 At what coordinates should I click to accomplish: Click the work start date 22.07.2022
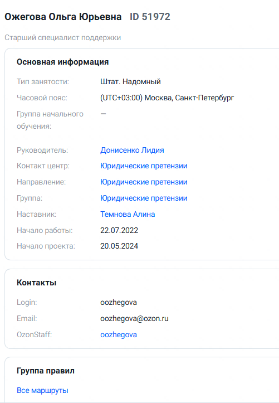coord(119,230)
